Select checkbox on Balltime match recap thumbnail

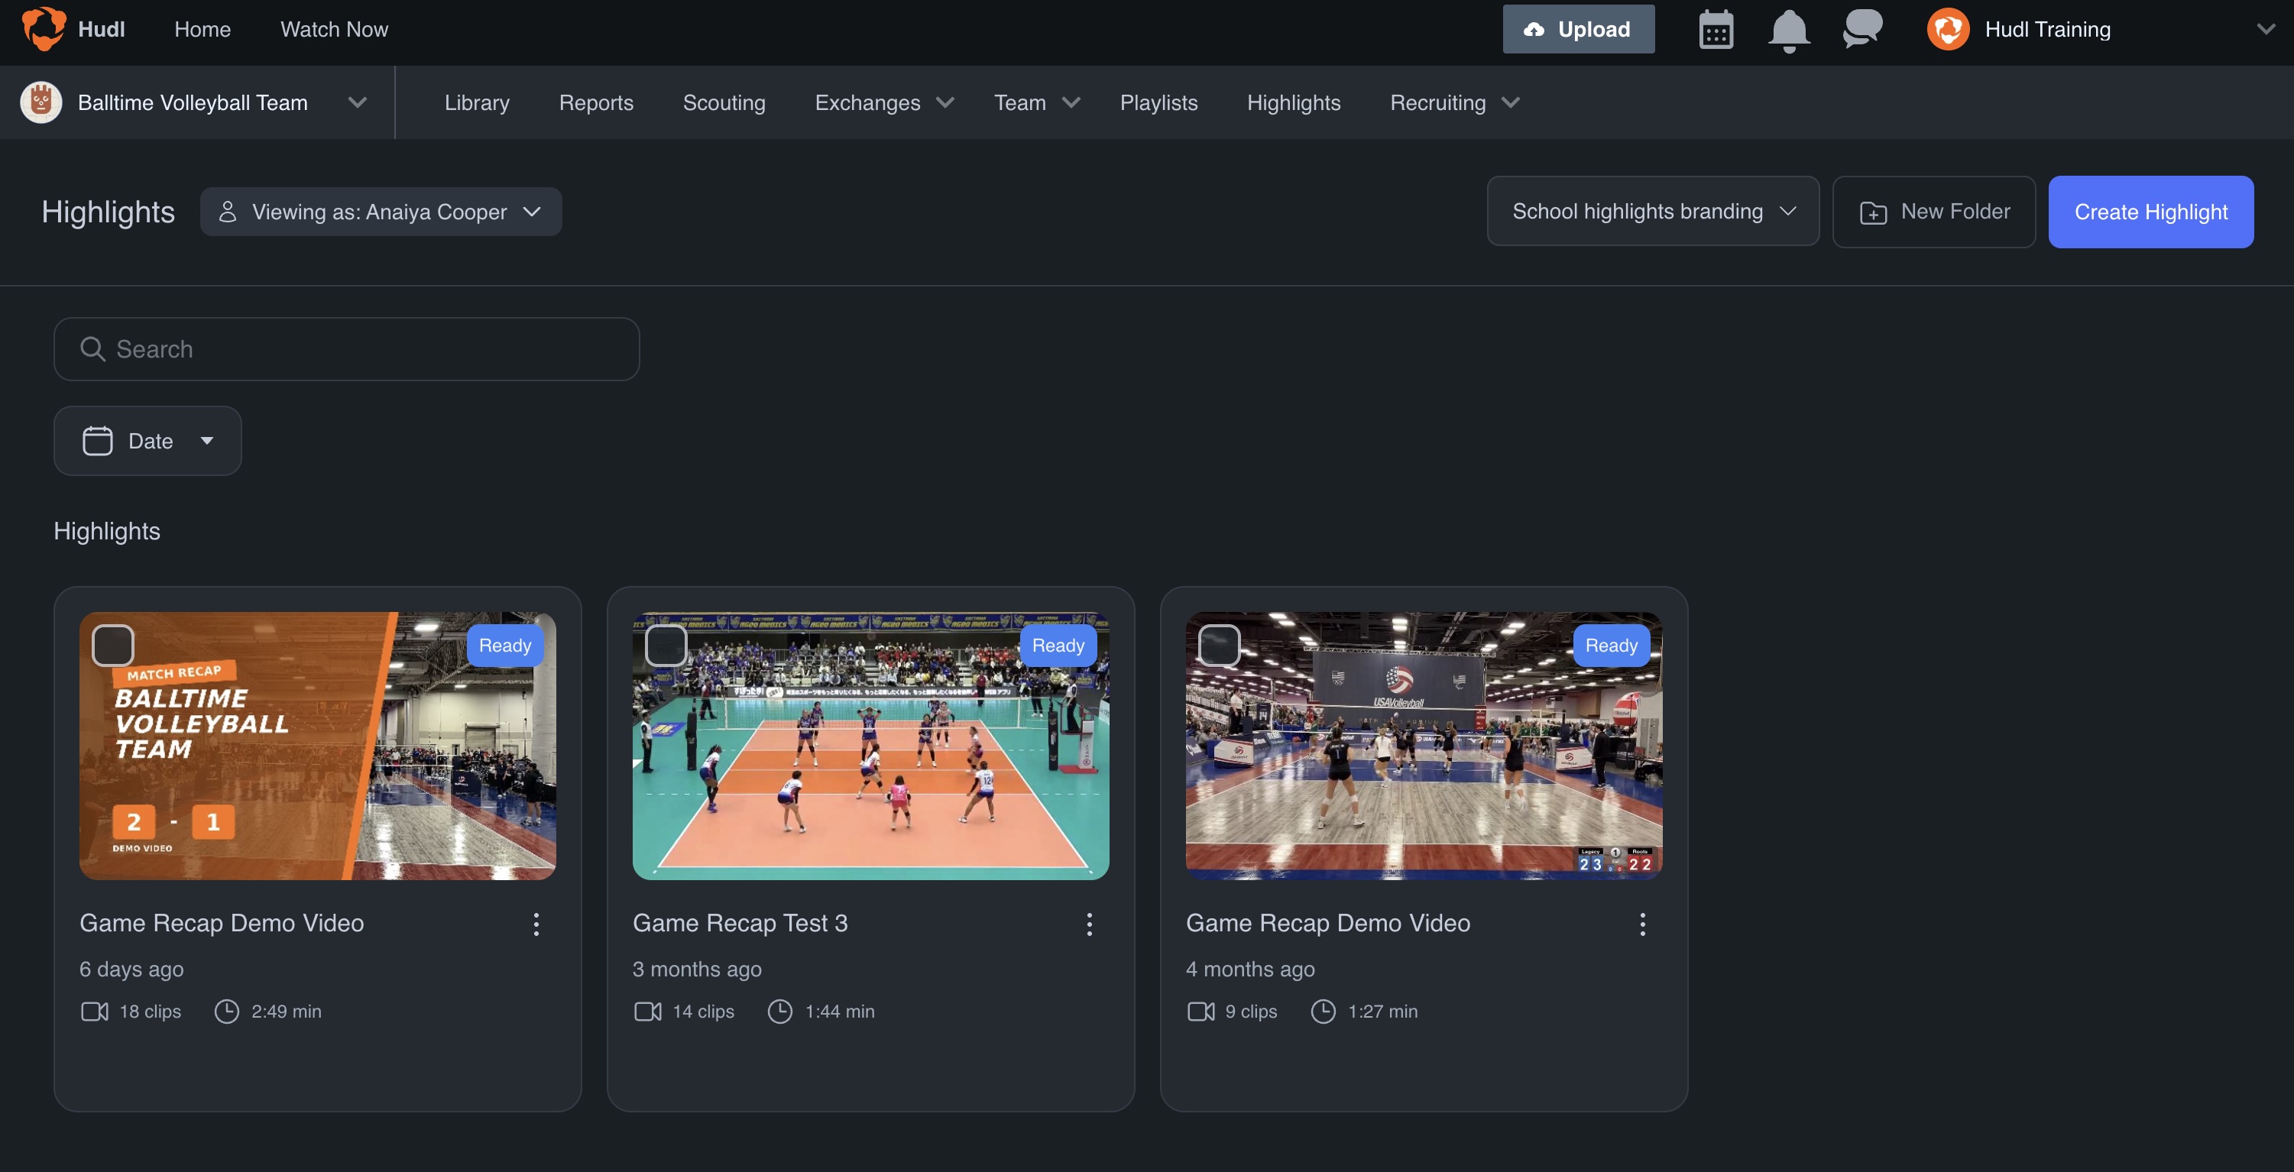click(113, 646)
